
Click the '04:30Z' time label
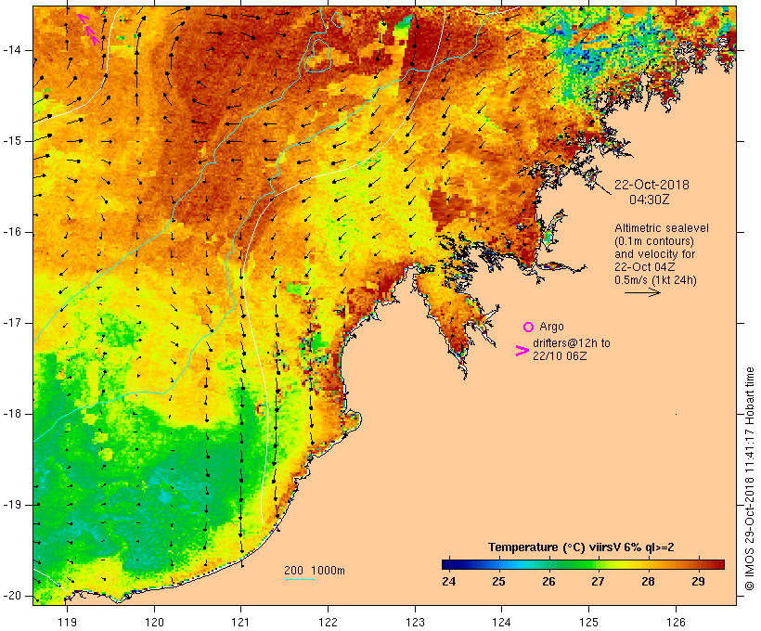650,200
